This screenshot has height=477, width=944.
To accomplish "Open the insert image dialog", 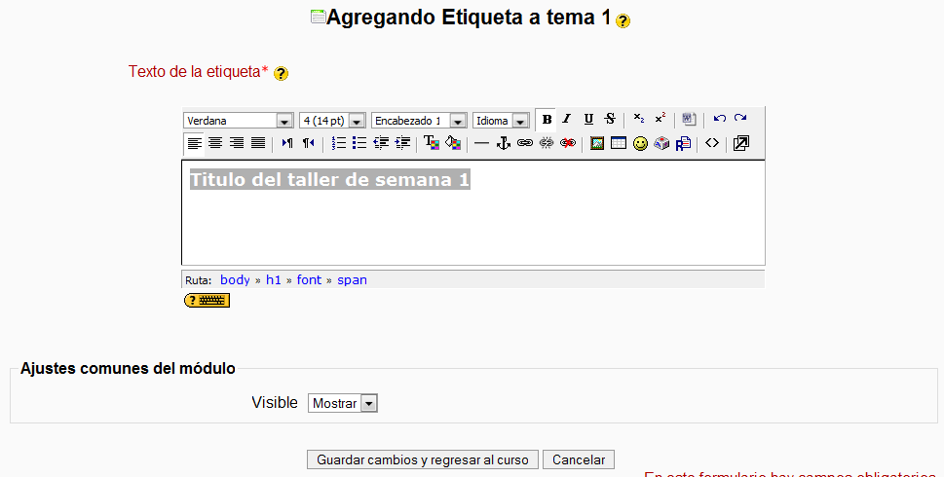I will pos(597,143).
